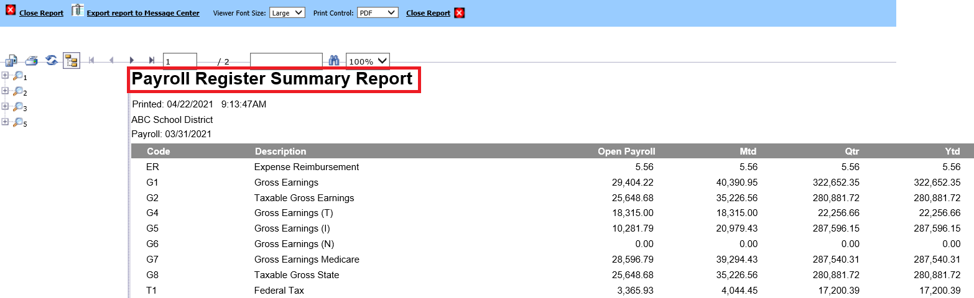Open the Viewer Font Size dropdown
Image resolution: width=974 pixels, height=298 pixels.
[287, 12]
